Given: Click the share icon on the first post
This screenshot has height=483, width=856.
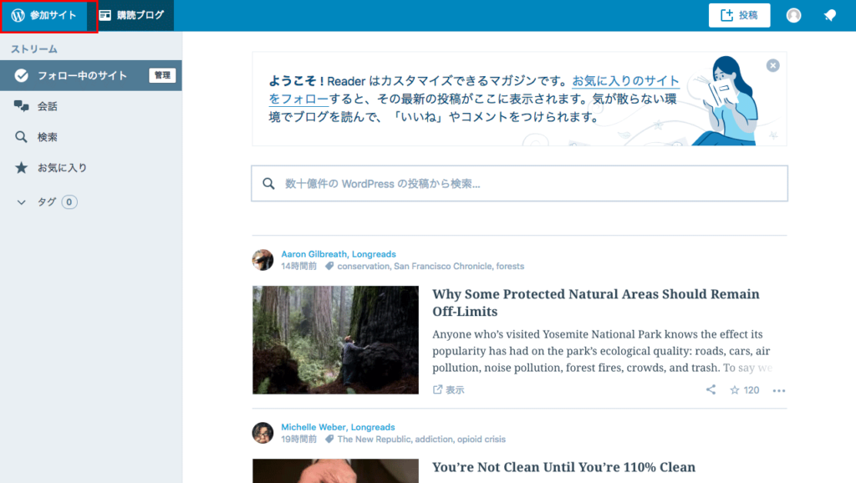Looking at the screenshot, I should [x=711, y=389].
